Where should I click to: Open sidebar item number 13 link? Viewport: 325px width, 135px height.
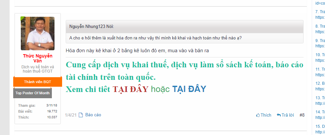click(320, 101)
